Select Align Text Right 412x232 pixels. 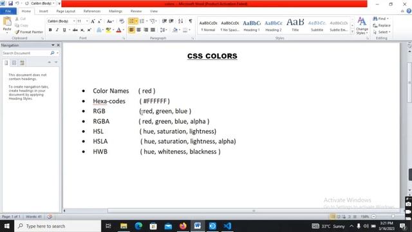point(145,30)
